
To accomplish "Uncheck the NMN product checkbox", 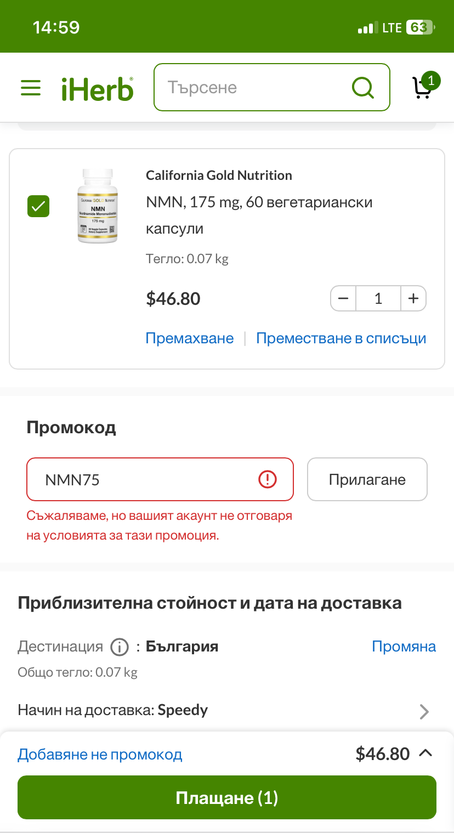I will pyautogui.click(x=38, y=206).
